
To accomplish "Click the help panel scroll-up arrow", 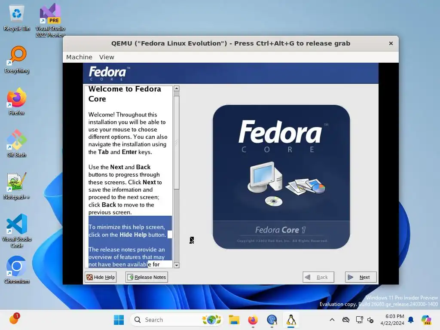I will click(177, 89).
